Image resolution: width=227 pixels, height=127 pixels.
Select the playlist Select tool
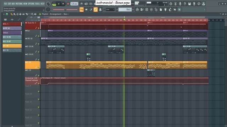[x=29, y=14]
